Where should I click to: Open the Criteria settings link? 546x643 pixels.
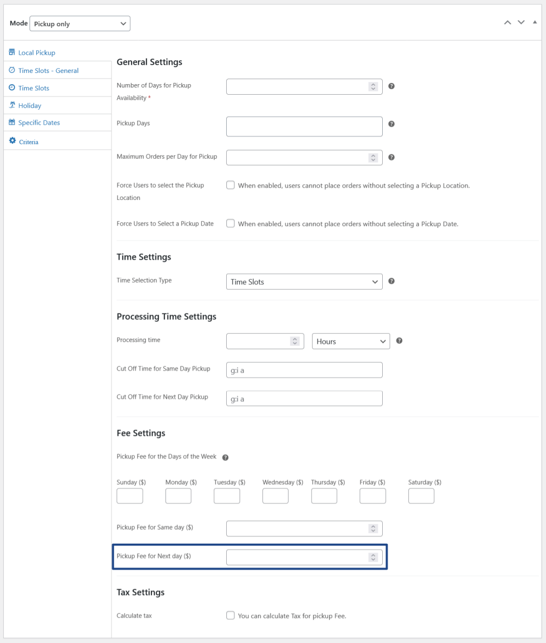pyautogui.click(x=28, y=142)
